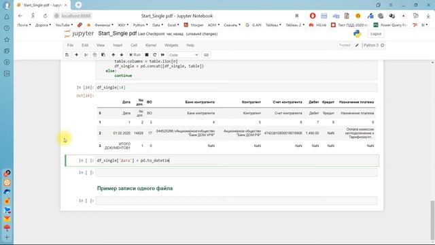Copy selected cells in the toolbar
The image size is (435, 245).
point(94,54)
